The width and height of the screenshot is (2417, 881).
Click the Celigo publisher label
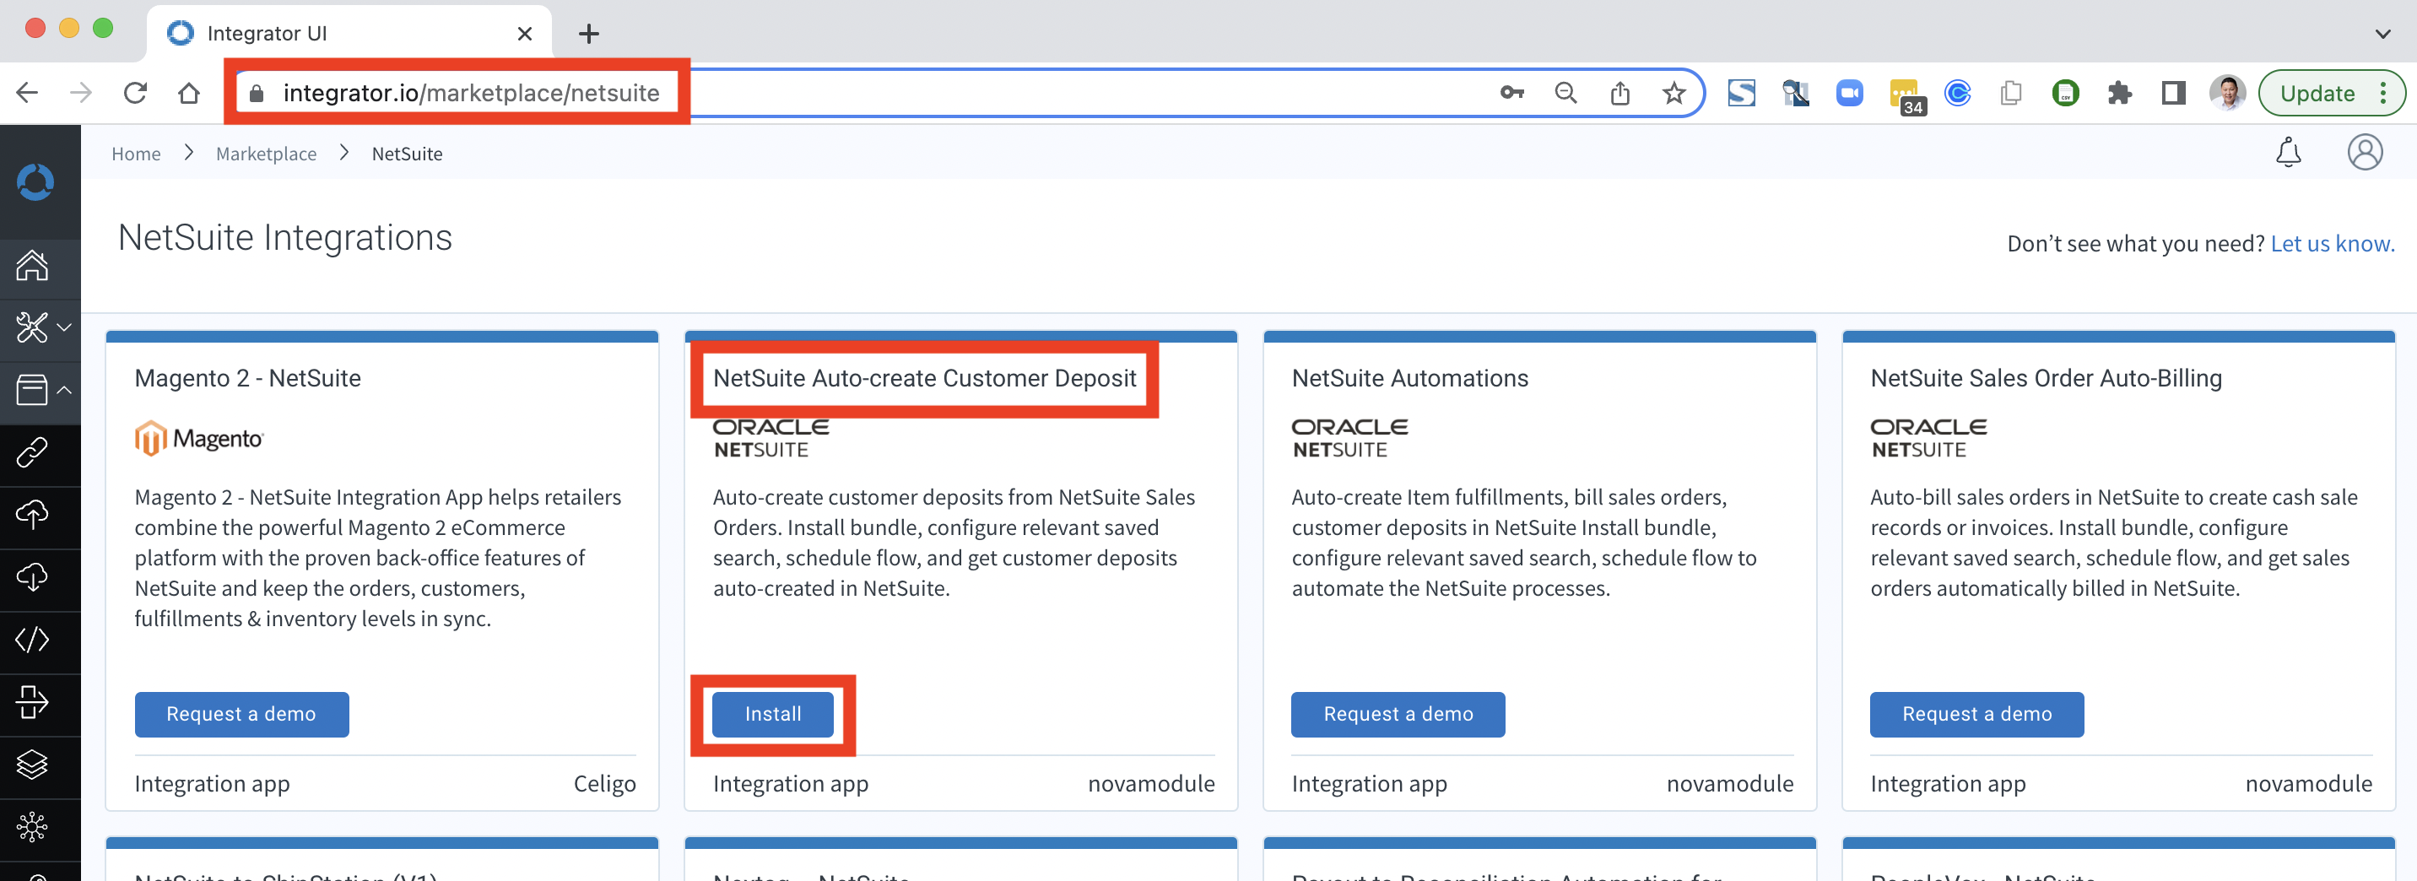[x=604, y=783]
